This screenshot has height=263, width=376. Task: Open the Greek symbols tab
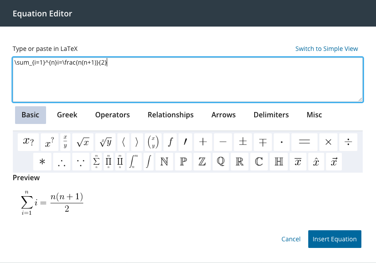pyautogui.click(x=67, y=115)
